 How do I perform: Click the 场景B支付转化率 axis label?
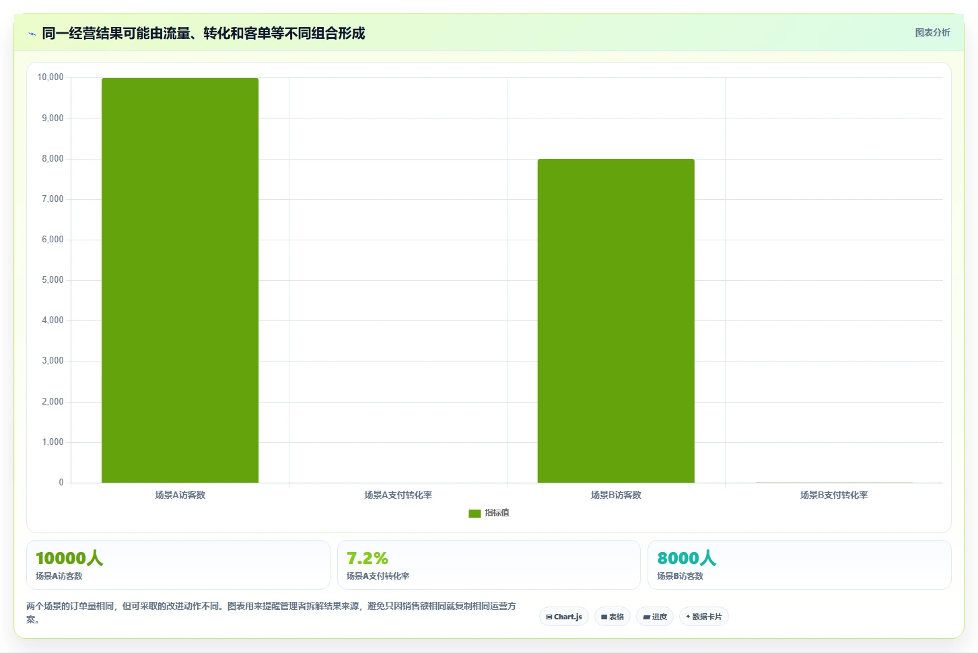coord(834,495)
